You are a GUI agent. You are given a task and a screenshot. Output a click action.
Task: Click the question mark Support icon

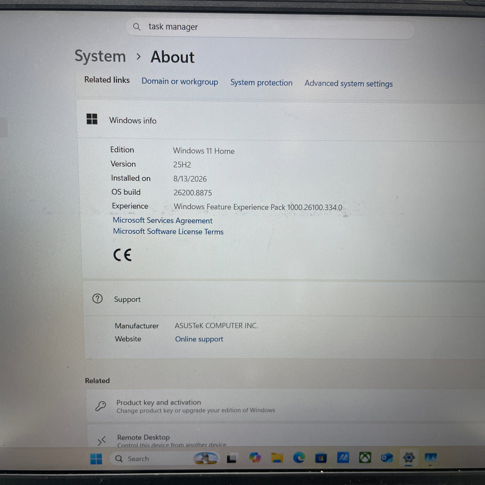point(97,298)
